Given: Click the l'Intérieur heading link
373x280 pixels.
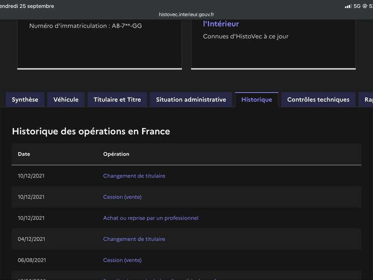Looking at the screenshot, I should pyautogui.click(x=221, y=24).
